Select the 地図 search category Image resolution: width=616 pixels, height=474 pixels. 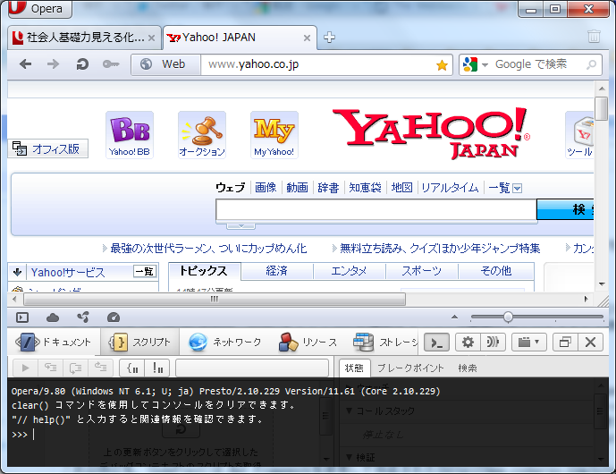pyautogui.click(x=402, y=188)
